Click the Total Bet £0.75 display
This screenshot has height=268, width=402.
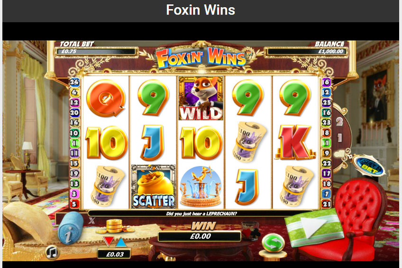(x=96, y=51)
